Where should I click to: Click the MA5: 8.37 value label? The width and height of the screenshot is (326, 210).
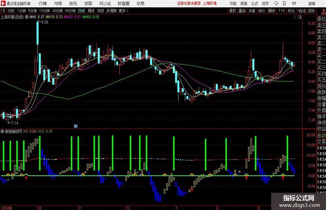(37, 17)
